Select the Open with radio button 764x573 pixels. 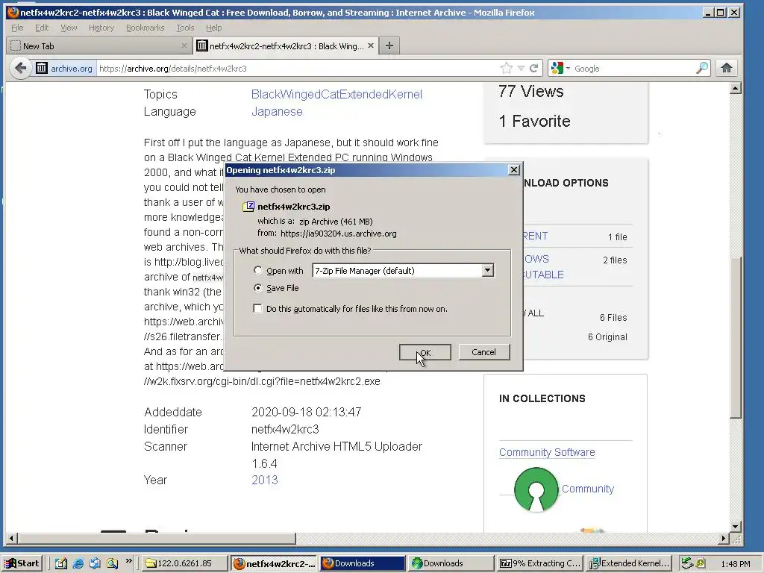(x=257, y=270)
